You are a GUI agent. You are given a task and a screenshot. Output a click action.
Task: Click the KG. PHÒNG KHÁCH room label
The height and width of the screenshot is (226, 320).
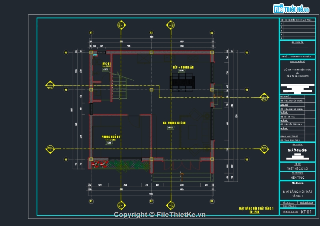click(174, 123)
